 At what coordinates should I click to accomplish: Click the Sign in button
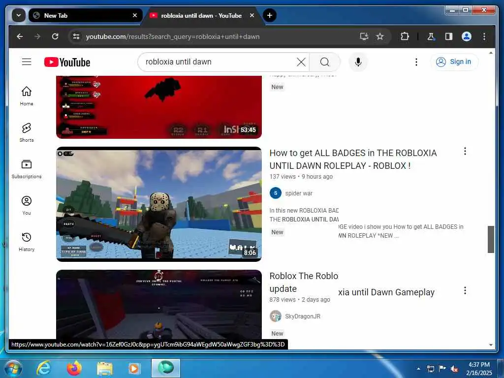454,62
